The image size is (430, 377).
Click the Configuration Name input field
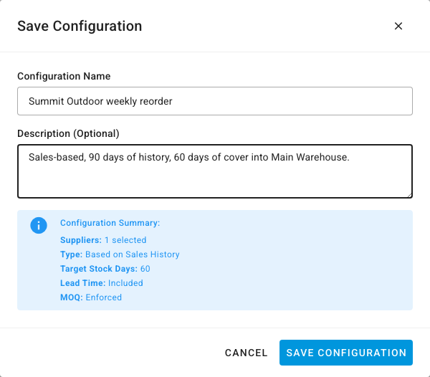coord(215,101)
